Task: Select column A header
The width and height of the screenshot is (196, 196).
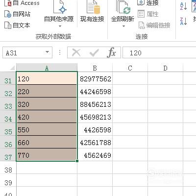Action: [x=47, y=68]
